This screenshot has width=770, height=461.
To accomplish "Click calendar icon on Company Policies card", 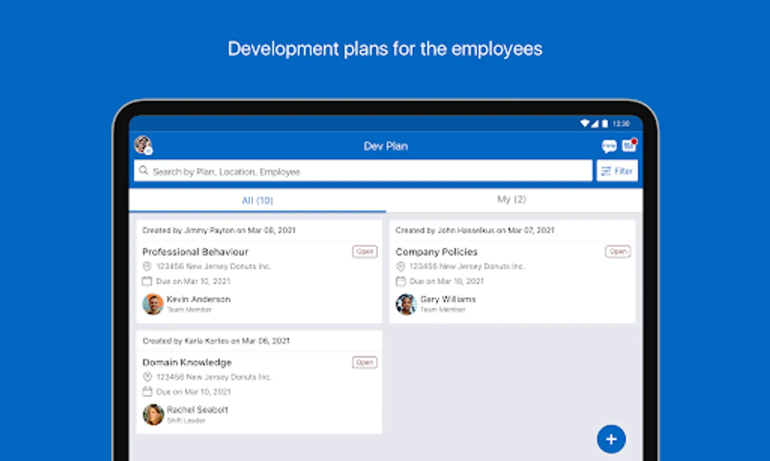I will (x=401, y=281).
